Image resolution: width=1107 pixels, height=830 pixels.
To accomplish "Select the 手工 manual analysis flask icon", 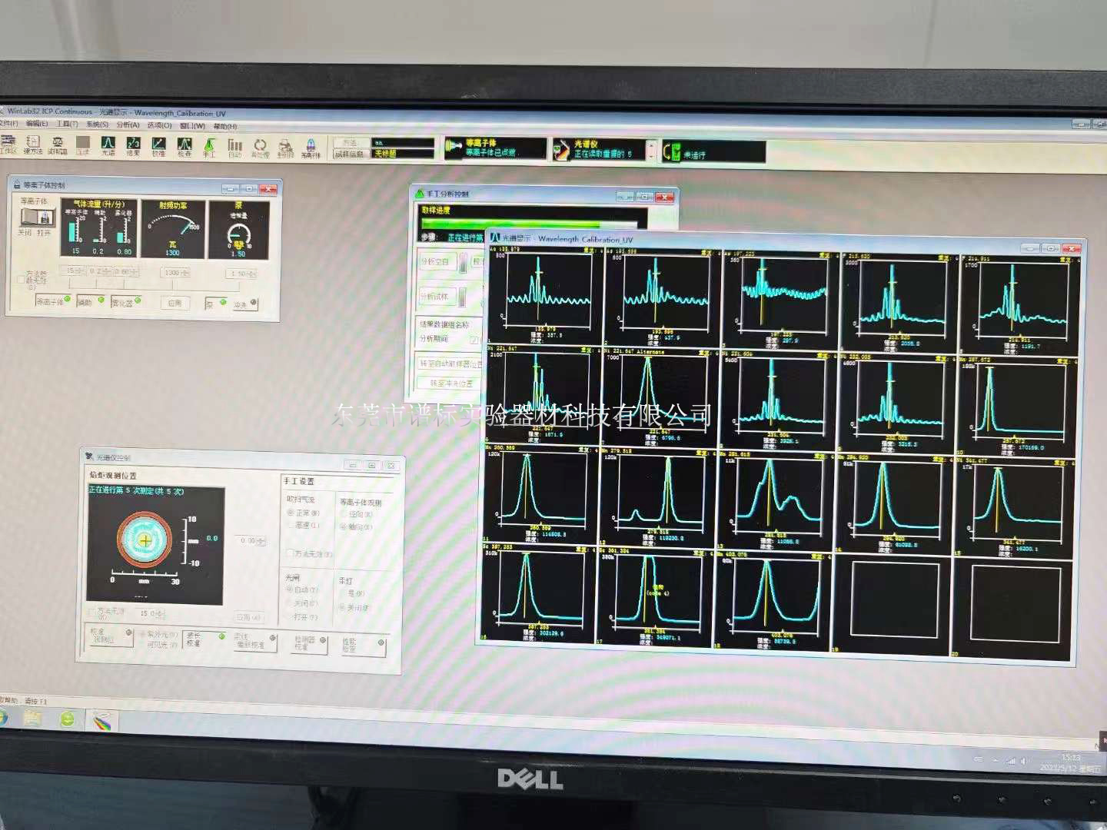I will pos(209,146).
